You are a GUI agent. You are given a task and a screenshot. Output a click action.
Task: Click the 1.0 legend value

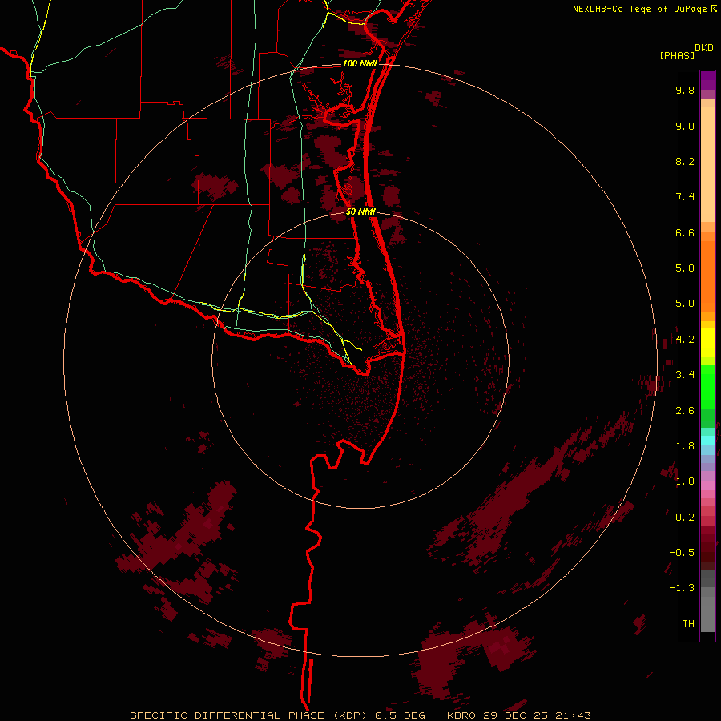pyautogui.click(x=685, y=481)
